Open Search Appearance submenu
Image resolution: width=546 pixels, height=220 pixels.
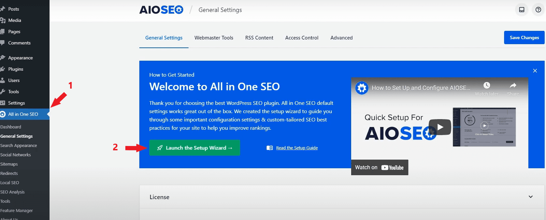click(x=18, y=145)
